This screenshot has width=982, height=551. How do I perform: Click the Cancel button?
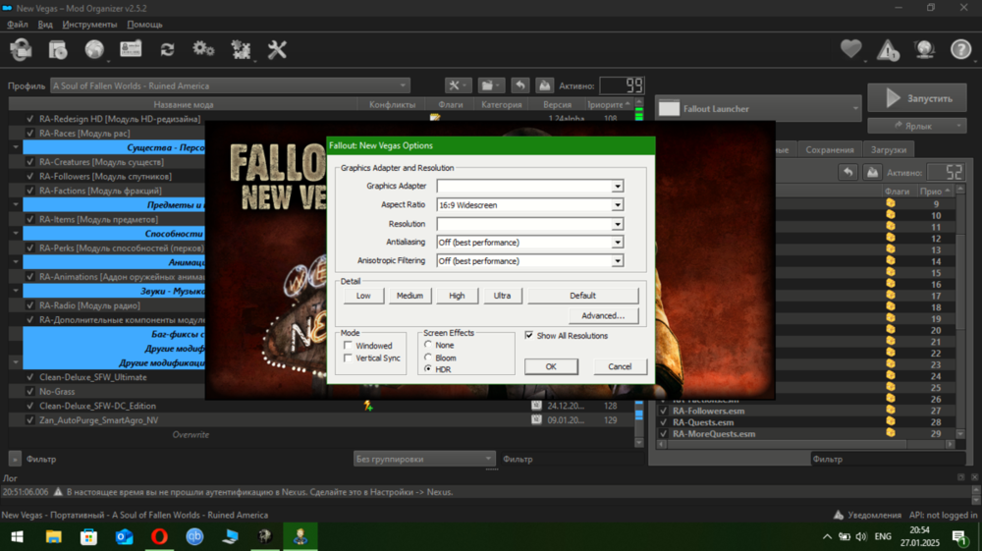click(x=620, y=367)
